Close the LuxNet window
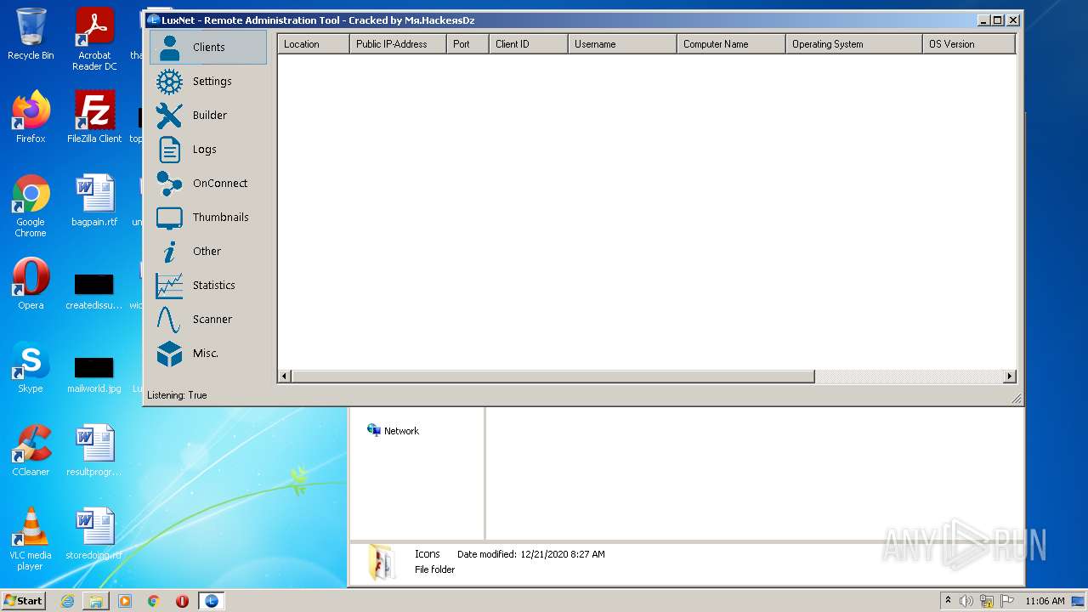The height and width of the screenshot is (612, 1088). 1013,20
